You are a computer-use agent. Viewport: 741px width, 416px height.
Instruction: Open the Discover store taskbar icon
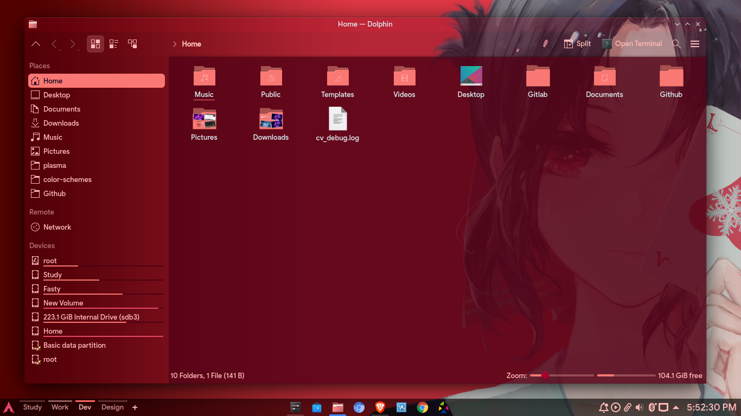pos(317,407)
